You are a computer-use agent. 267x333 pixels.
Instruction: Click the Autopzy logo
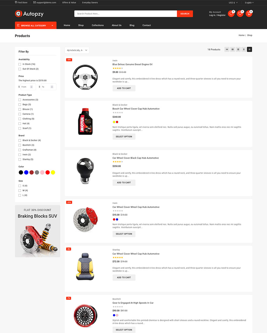29,14
